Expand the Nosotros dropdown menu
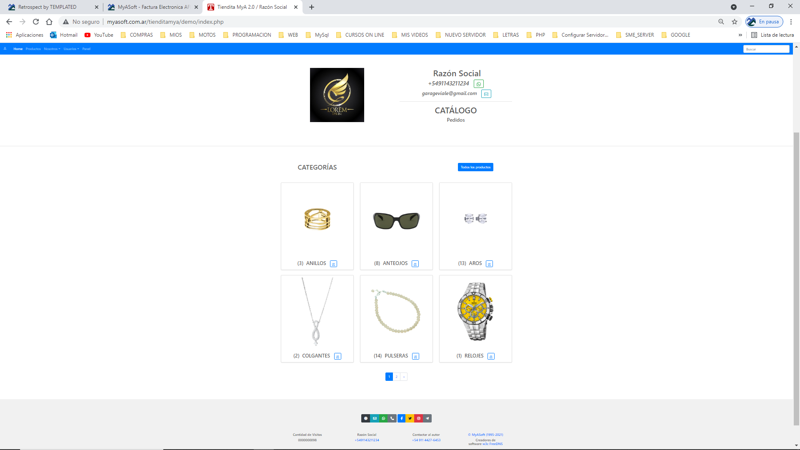The image size is (800, 450). pos(52,49)
